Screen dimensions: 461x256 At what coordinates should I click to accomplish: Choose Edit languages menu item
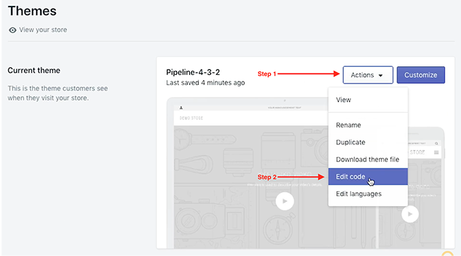(x=367, y=194)
